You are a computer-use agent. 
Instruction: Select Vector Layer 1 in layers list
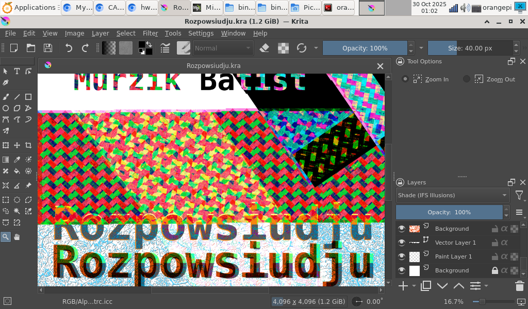tap(455, 243)
